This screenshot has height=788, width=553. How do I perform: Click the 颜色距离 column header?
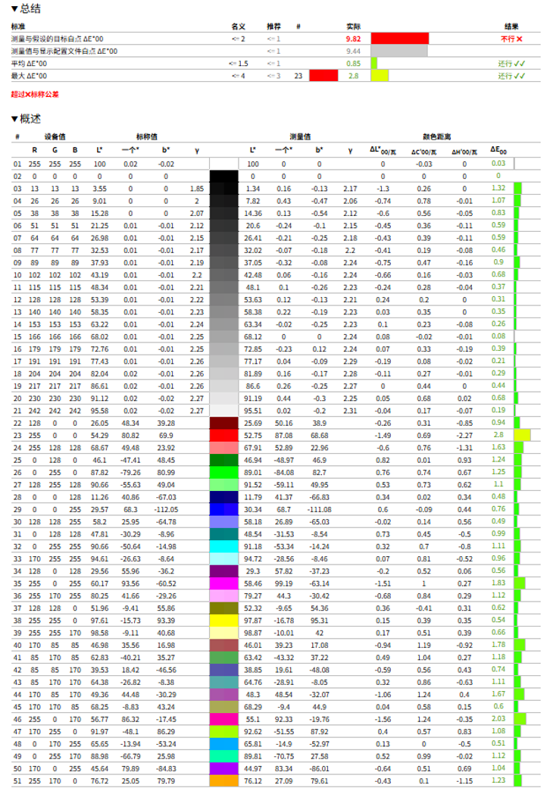436,137
